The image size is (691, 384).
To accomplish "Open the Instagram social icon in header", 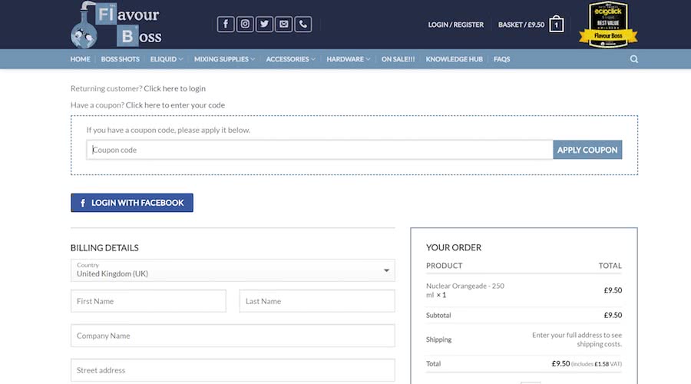I will pos(245,25).
